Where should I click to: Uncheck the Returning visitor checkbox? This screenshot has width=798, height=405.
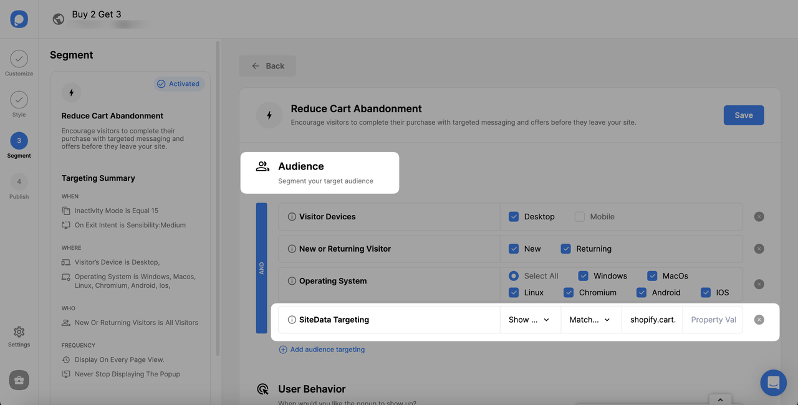[566, 249]
